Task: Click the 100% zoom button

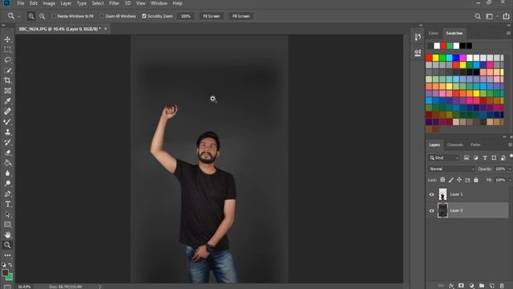Action: (x=185, y=16)
